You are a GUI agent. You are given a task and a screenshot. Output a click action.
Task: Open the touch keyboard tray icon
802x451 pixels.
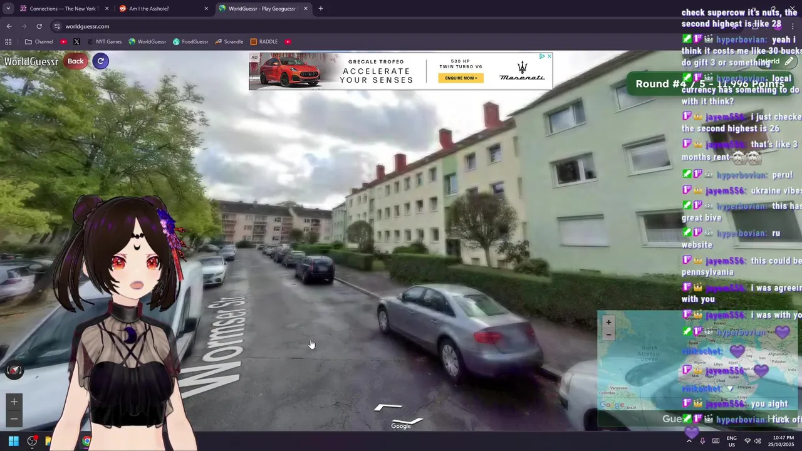[716, 441]
